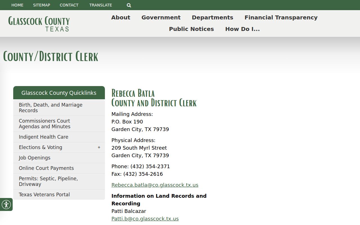This screenshot has width=360, height=225.
Task: Email Rebecca.batla@co.glasscock.tx.us
Action: click(155, 185)
